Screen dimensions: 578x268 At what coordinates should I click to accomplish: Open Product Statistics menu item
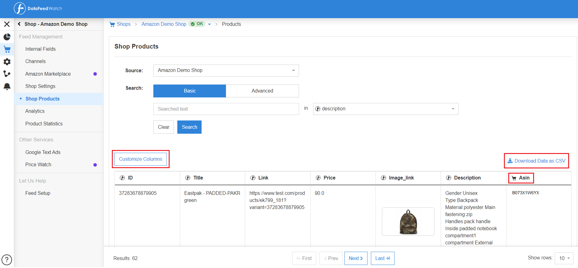[44, 124]
